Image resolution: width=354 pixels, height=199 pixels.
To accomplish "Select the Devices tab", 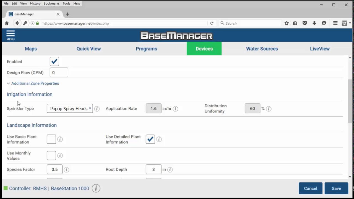I will 204,49.
